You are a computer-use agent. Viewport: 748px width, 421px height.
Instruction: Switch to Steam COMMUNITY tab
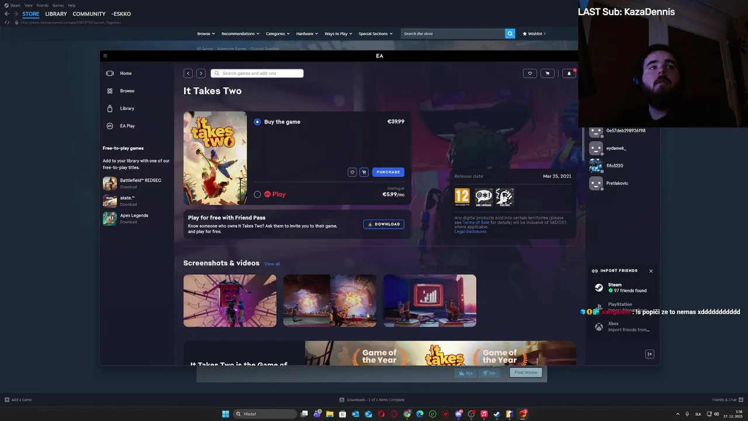[89, 13]
